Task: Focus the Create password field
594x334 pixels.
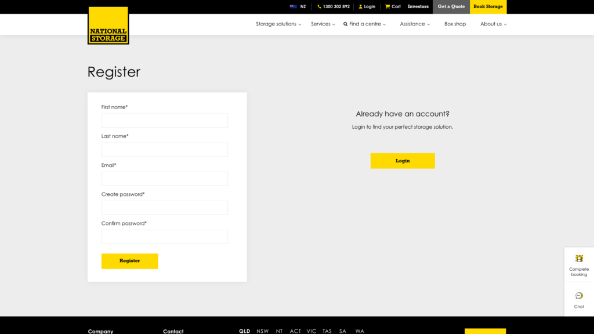Action: tap(165, 208)
